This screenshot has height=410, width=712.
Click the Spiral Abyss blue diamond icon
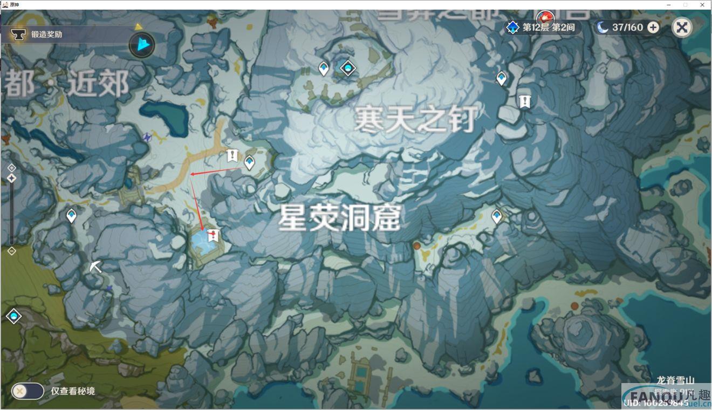[512, 27]
